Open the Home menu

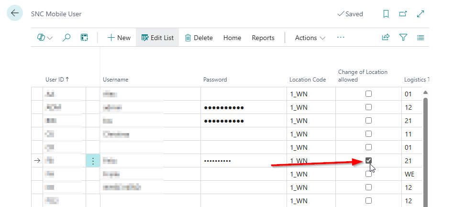232,38
